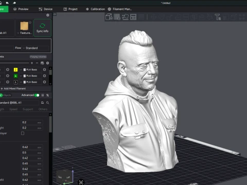Click round icon left of yellow swatch 2
247x185 pixels.
[8, 69]
